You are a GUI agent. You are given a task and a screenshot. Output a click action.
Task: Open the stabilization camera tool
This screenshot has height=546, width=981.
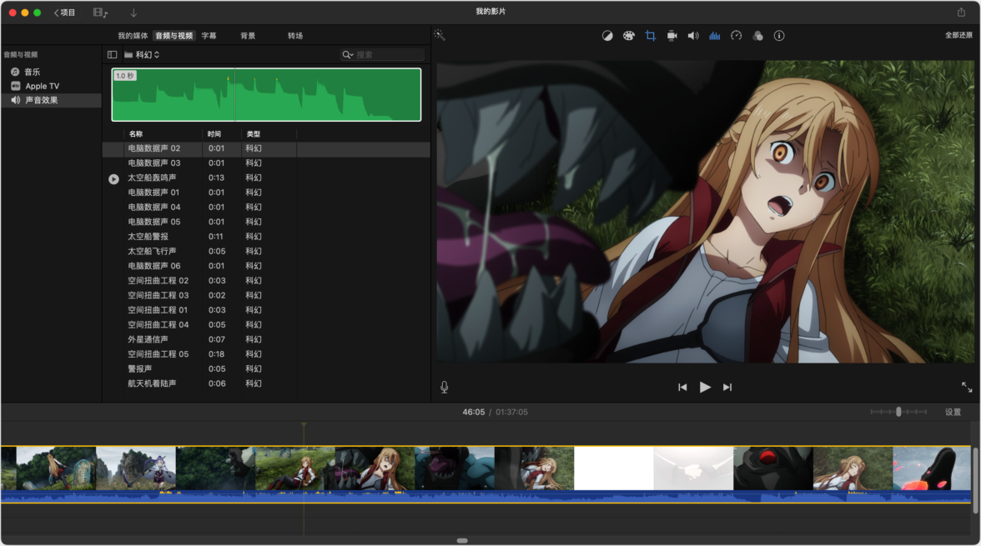point(672,36)
